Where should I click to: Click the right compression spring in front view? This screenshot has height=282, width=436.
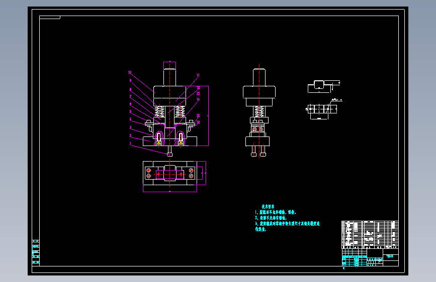click(x=180, y=112)
